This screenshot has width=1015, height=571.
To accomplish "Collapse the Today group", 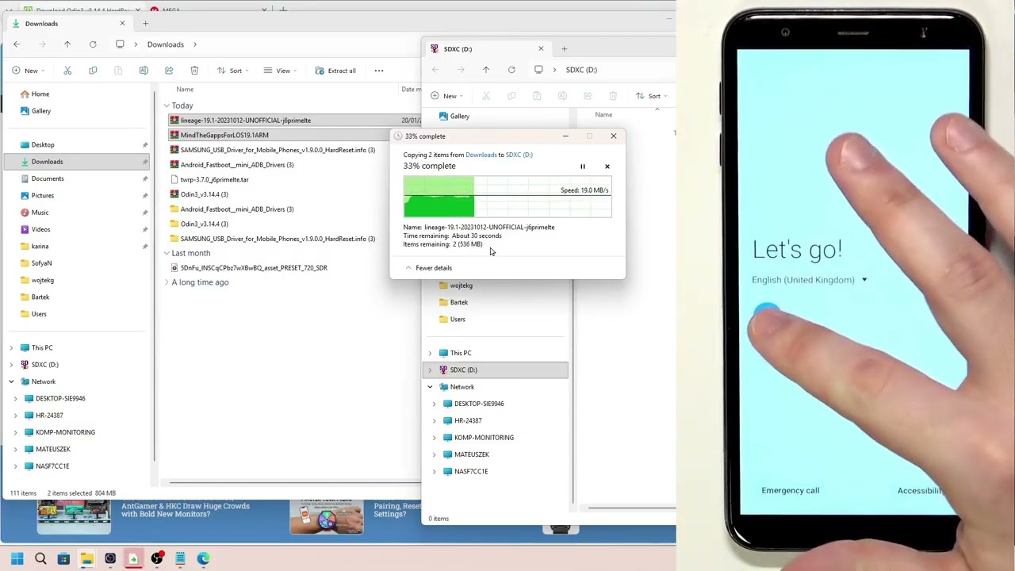I will point(167,105).
